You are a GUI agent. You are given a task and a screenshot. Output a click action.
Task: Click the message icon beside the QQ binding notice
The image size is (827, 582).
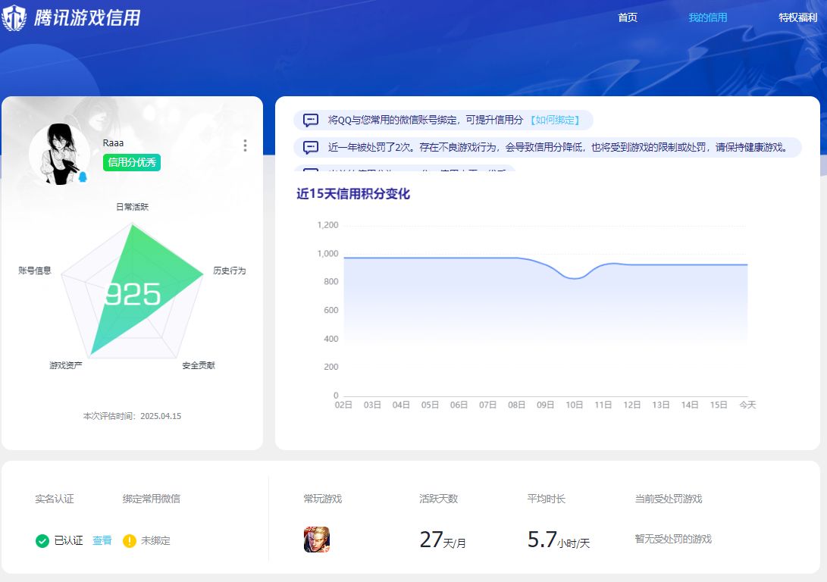point(311,120)
